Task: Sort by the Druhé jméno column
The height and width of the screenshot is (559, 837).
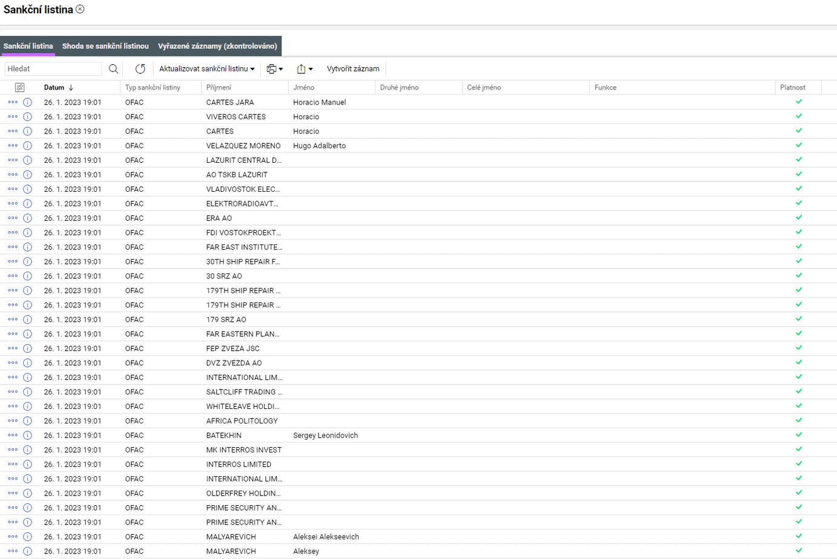Action: coord(399,88)
